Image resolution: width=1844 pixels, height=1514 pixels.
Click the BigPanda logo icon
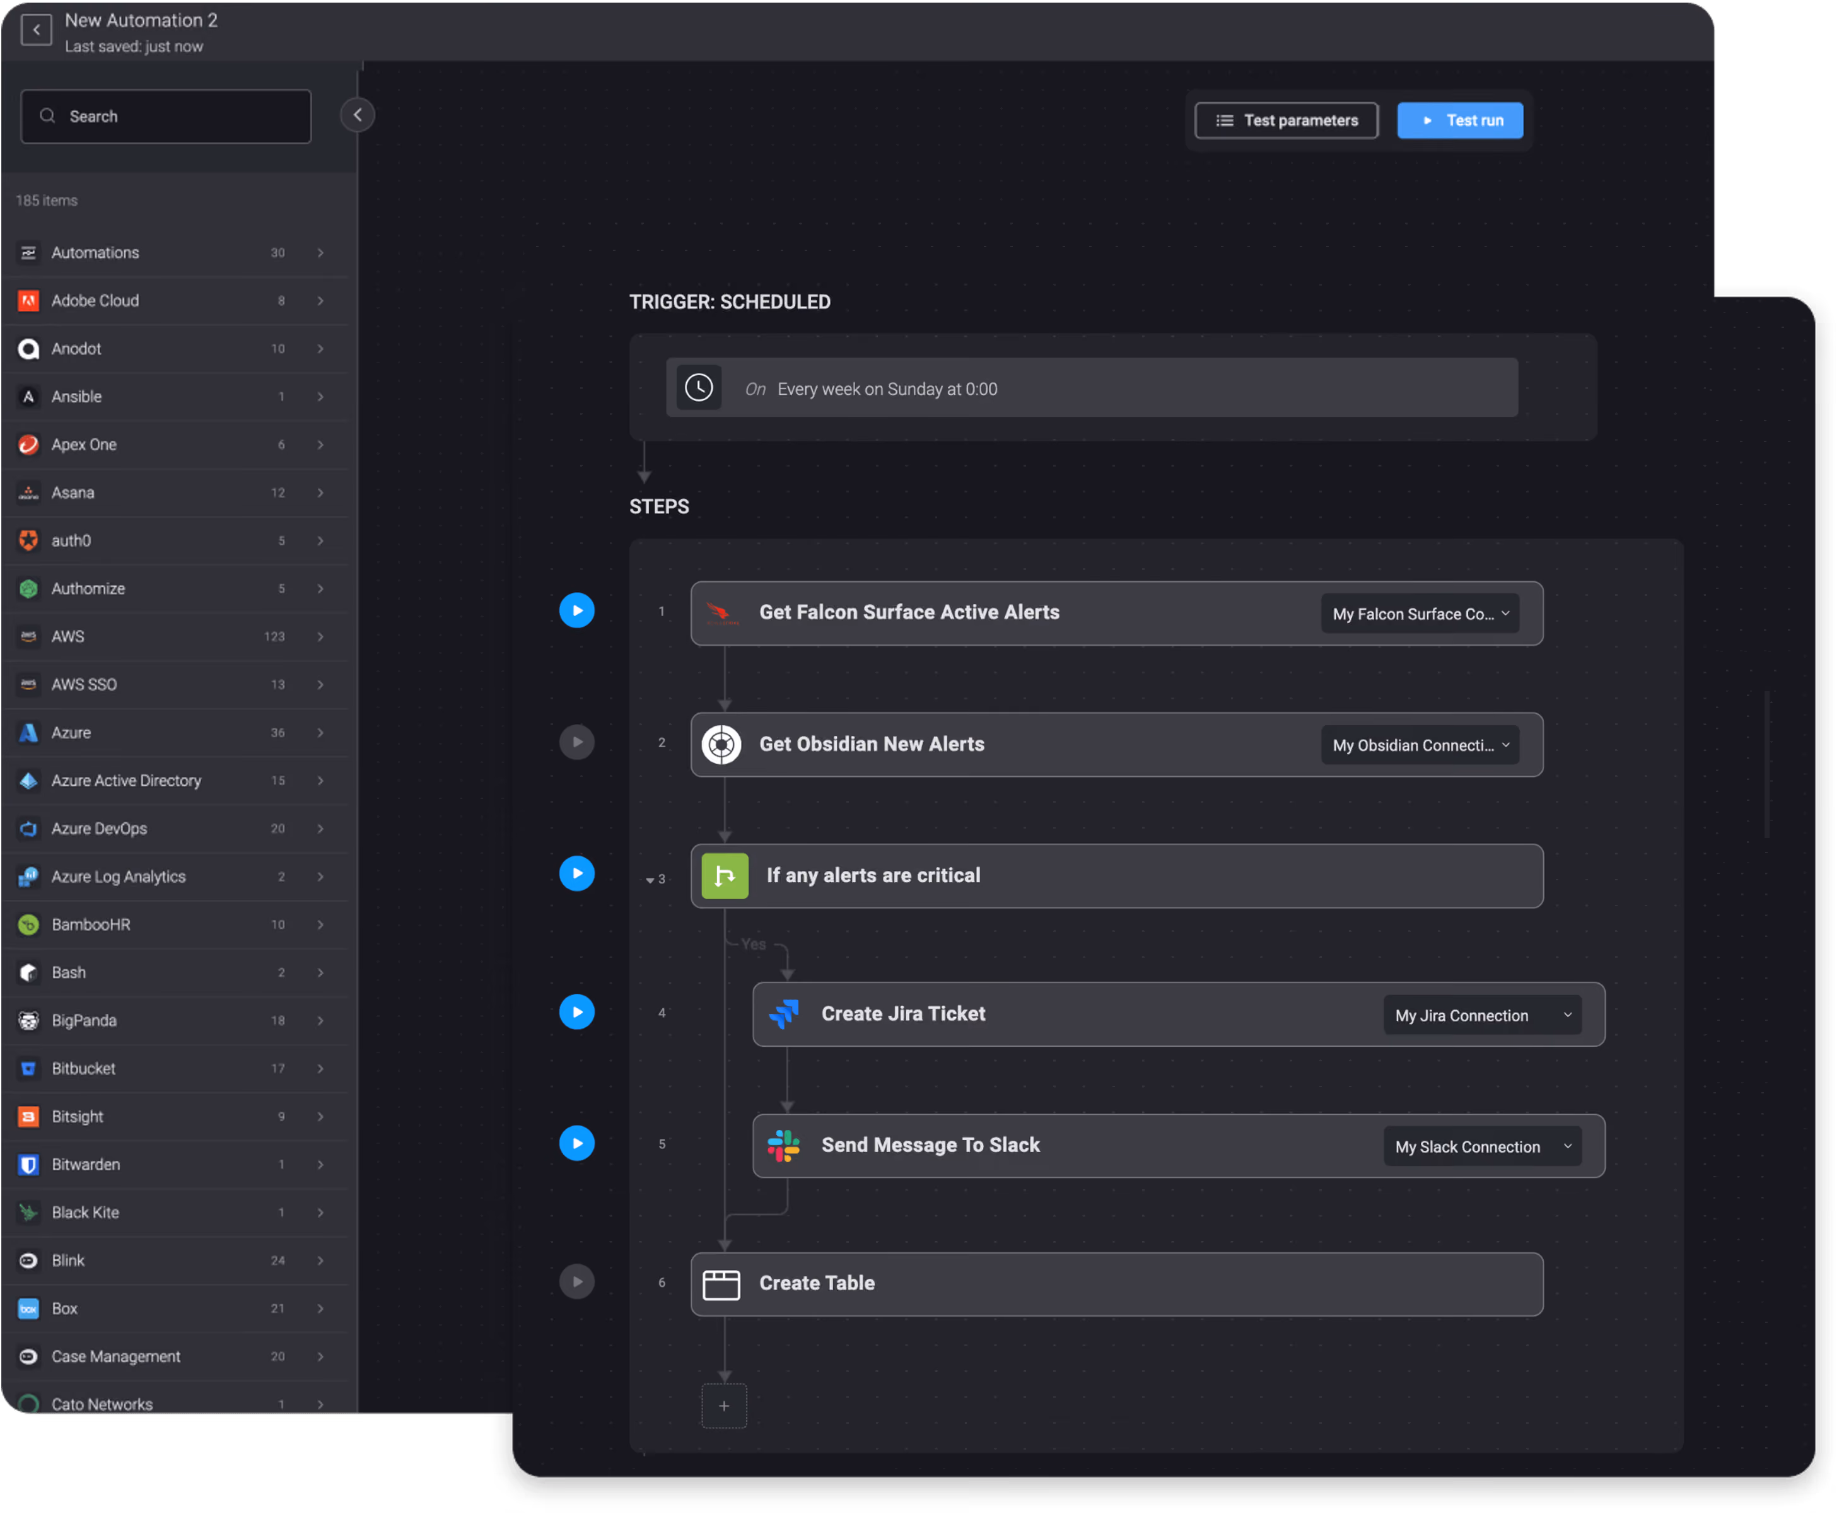tap(29, 1020)
